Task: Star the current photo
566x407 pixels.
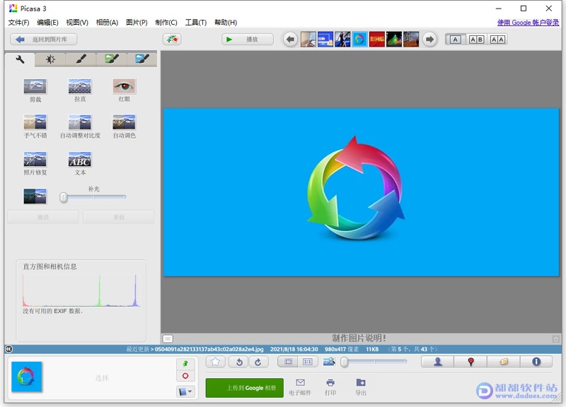Action: tap(216, 362)
